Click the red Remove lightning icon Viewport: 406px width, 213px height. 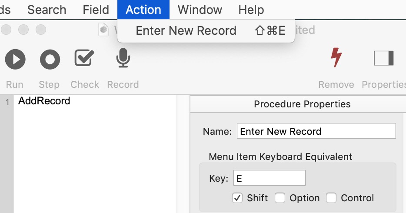click(336, 57)
